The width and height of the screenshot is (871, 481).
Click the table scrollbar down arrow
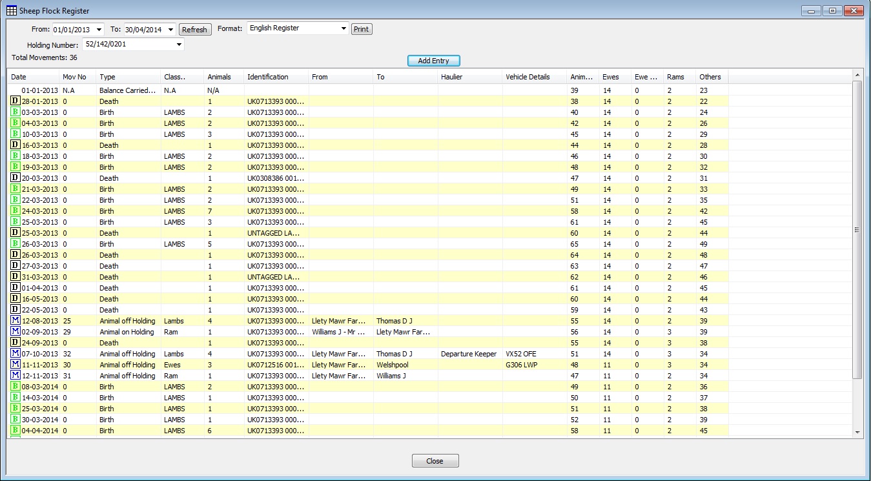pos(857,432)
